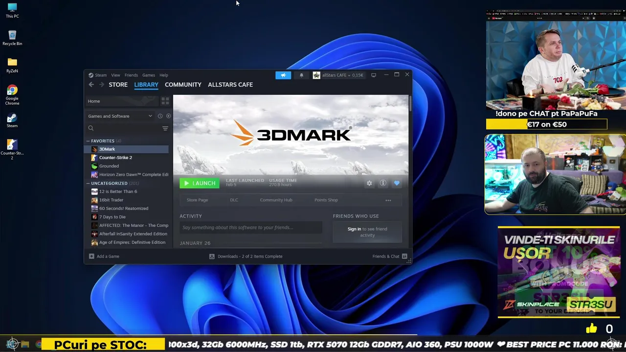This screenshot has height=352, width=626.
Task: Open the ALLSTARS CAFE profile tab
Action: click(230, 85)
